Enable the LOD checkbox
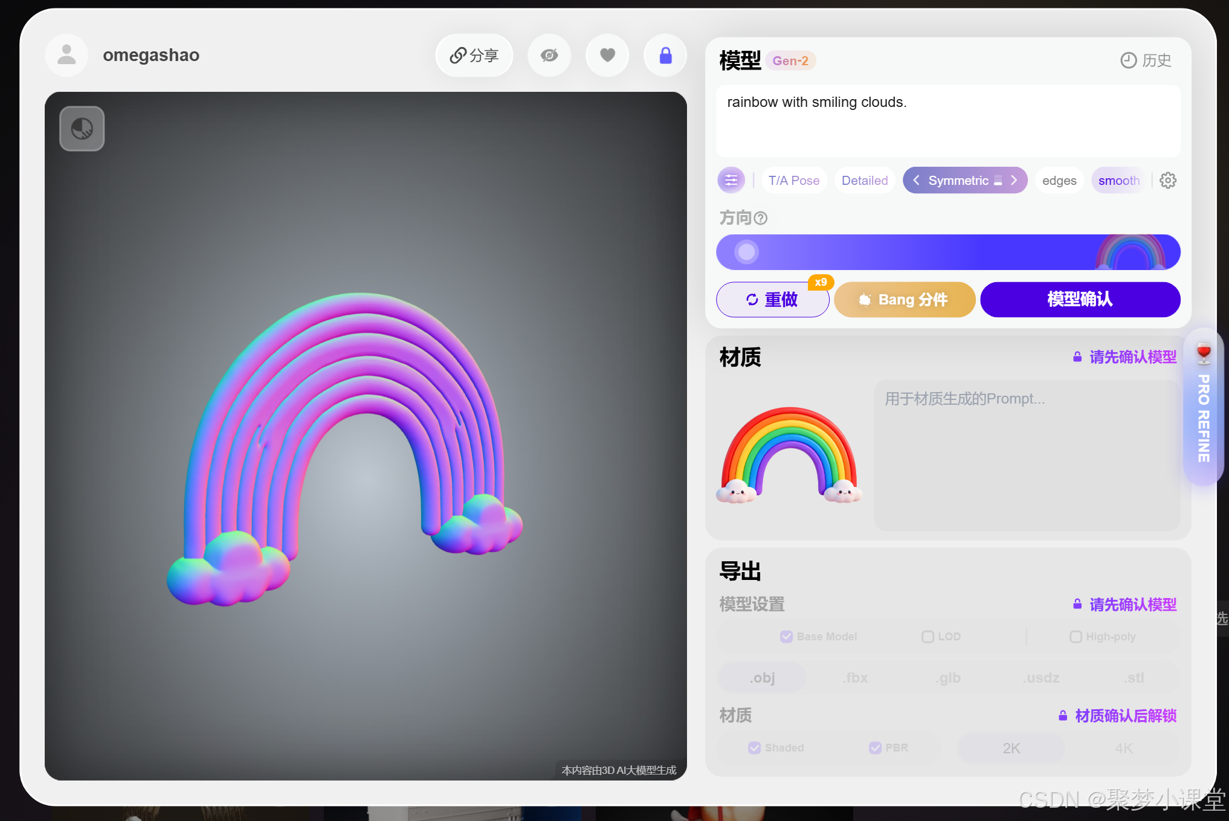 (x=927, y=637)
